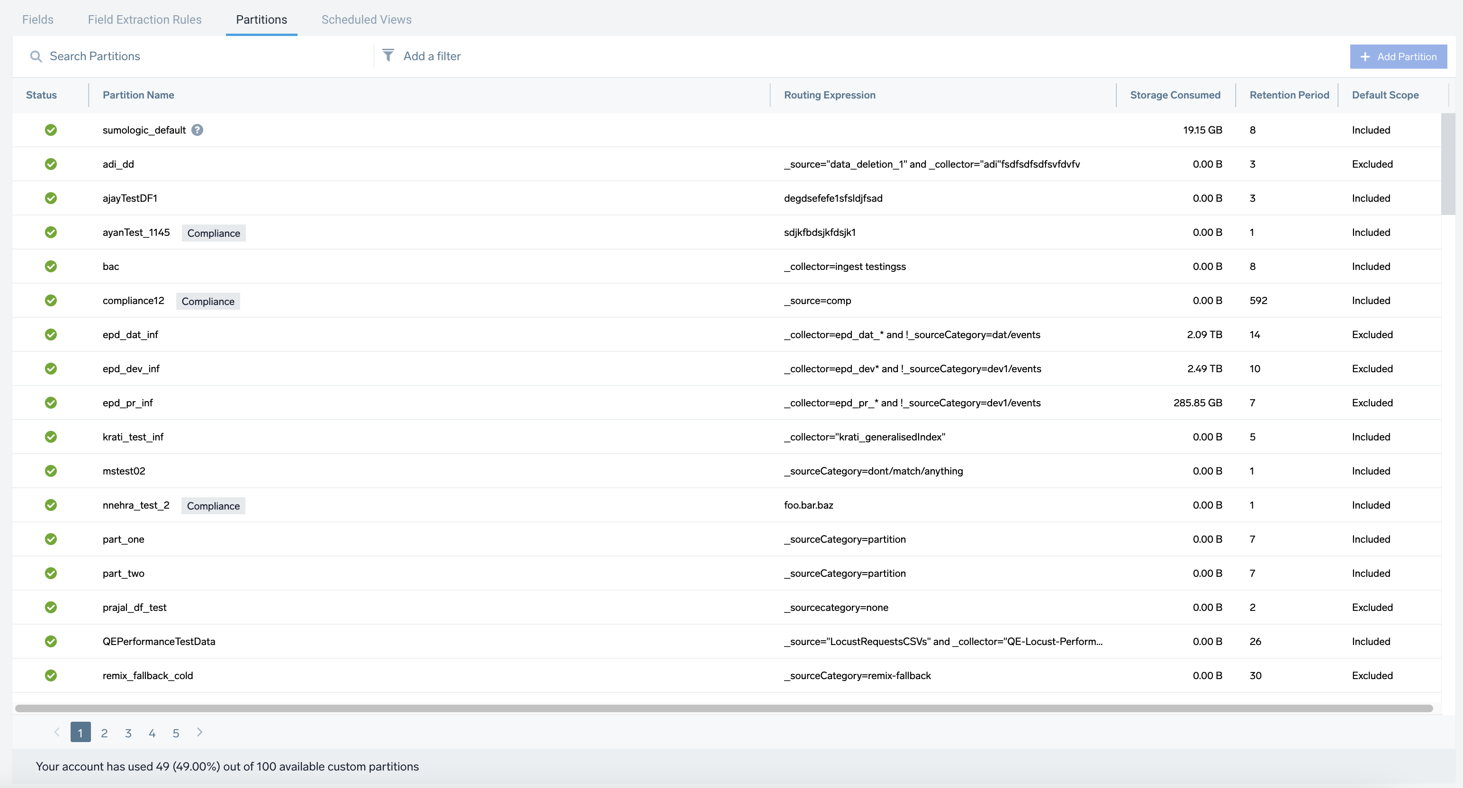
Task: Click the green status icon for epd_dat_inf
Action: pyautogui.click(x=51, y=334)
